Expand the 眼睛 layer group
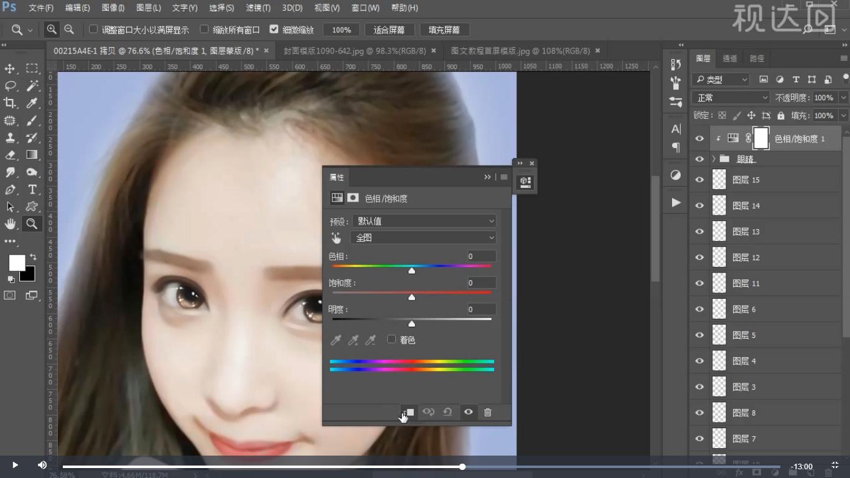Image resolution: width=850 pixels, height=478 pixels. 714,159
